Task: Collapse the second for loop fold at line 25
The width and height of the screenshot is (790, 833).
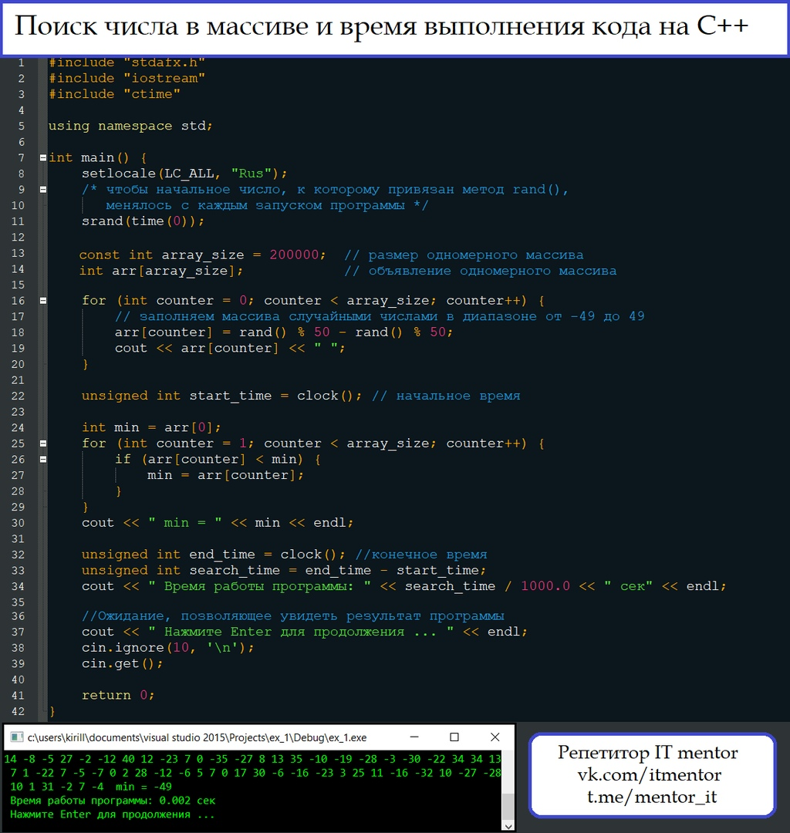Action: coord(43,443)
